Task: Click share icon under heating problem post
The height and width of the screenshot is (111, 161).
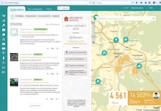Action: [48, 49]
